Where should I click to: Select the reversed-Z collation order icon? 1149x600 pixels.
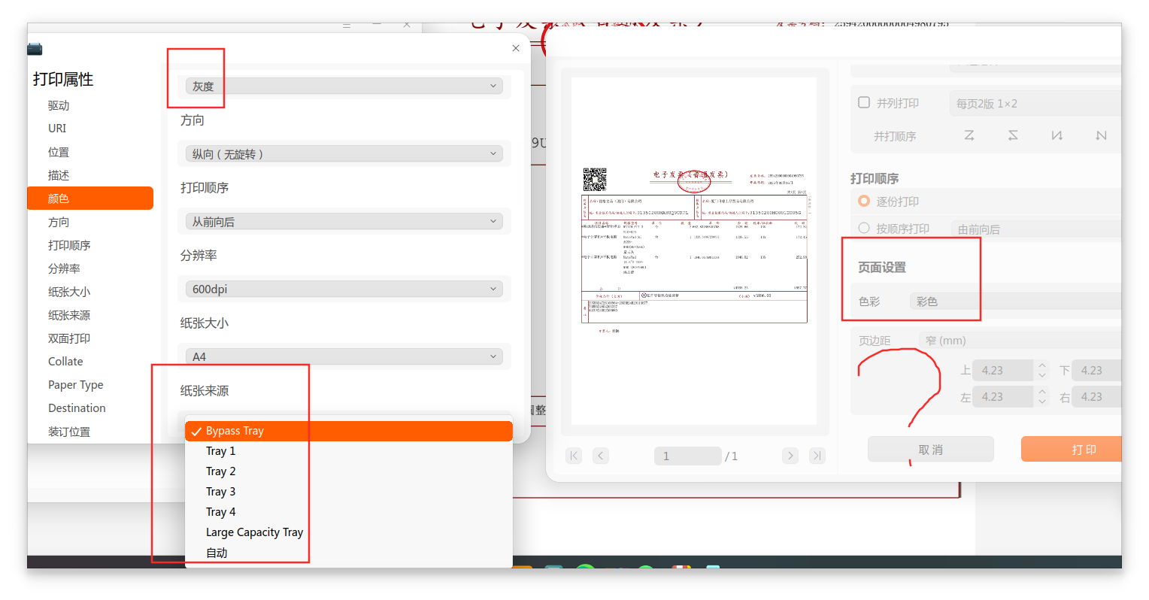(x=1013, y=135)
